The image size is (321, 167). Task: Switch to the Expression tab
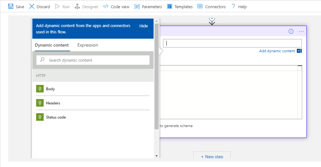click(88, 45)
